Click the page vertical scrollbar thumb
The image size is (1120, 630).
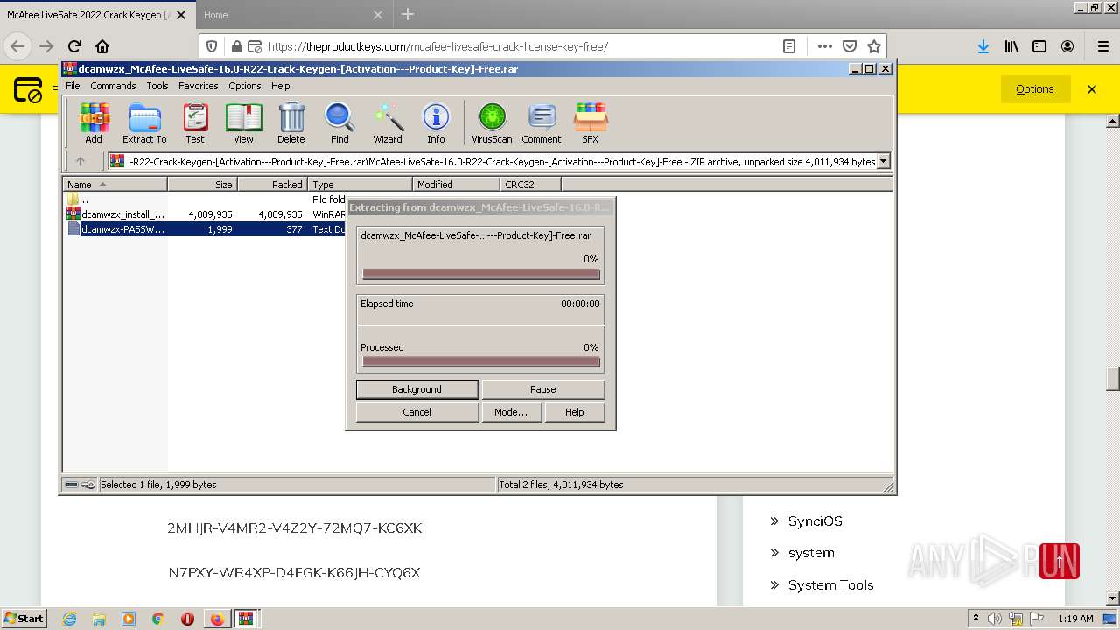1113,378
